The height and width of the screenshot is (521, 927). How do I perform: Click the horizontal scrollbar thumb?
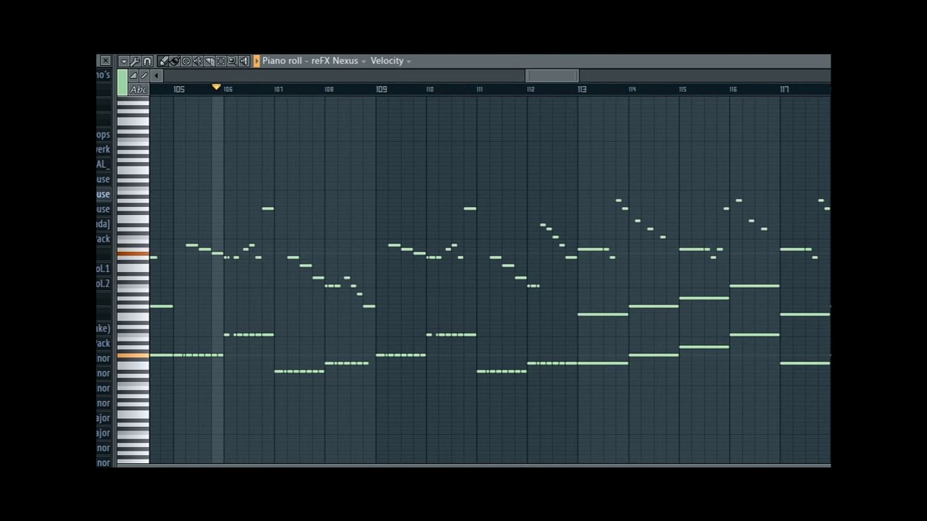(x=552, y=76)
